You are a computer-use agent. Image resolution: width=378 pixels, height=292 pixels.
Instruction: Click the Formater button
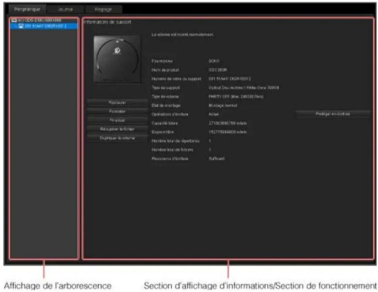click(117, 112)
